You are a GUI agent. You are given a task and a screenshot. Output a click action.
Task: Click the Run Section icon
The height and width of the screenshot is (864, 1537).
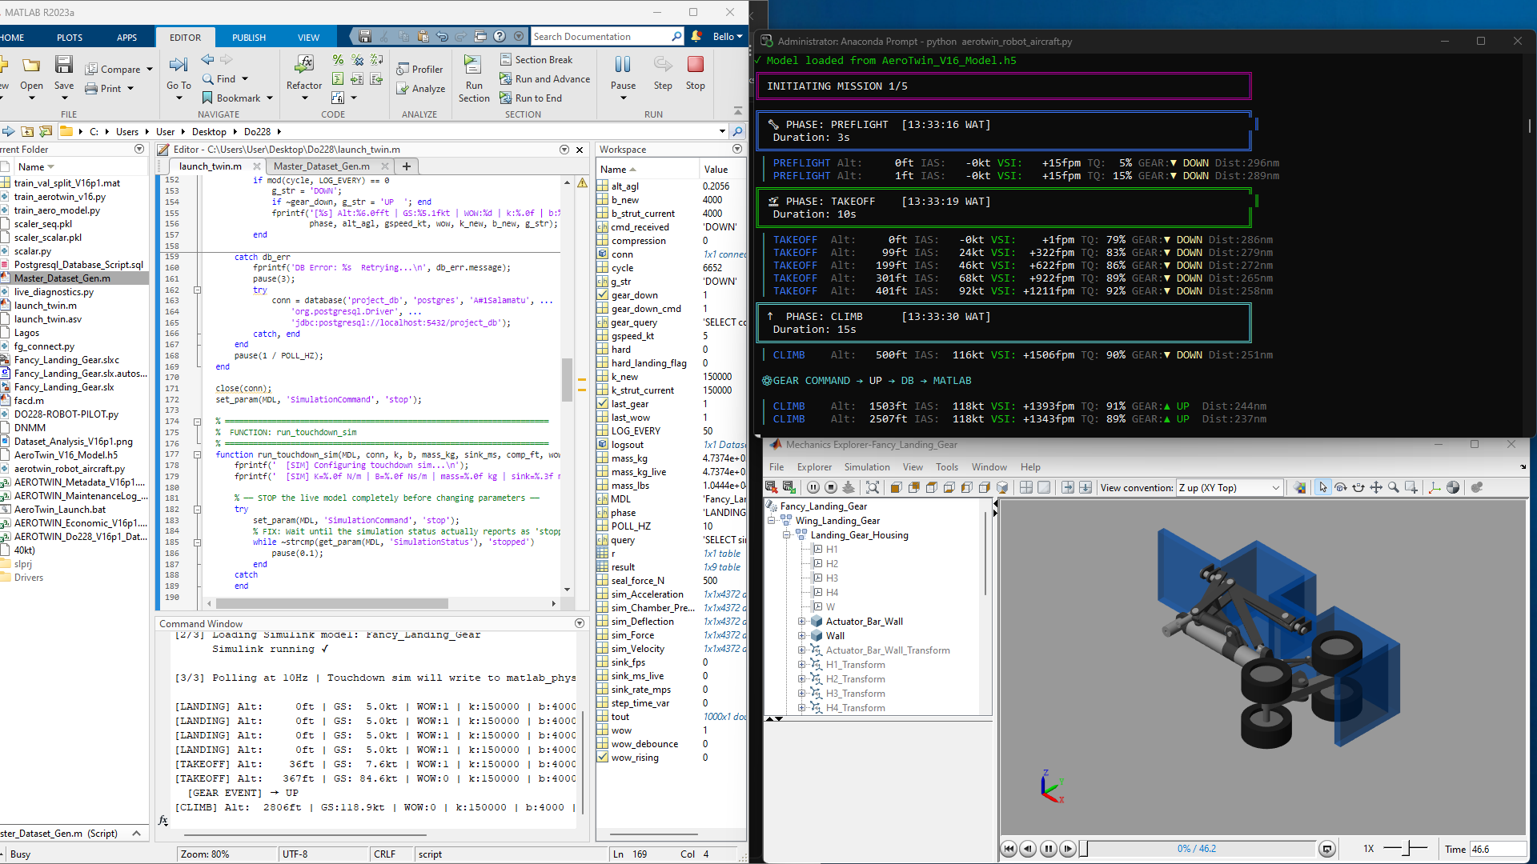pyautogui.click(x=473, y=65)
